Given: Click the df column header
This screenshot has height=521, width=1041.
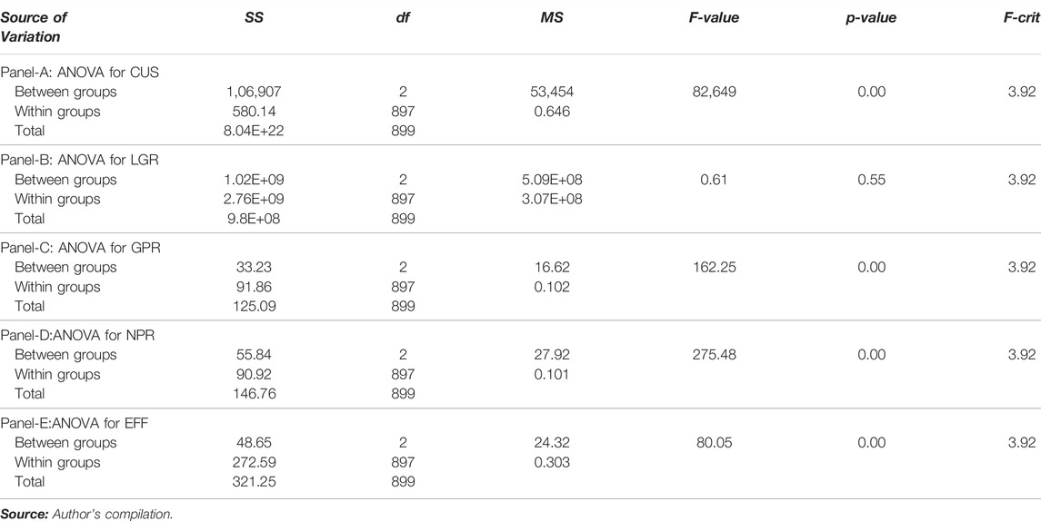Looking at the screenshot, I should click(403, 18).
